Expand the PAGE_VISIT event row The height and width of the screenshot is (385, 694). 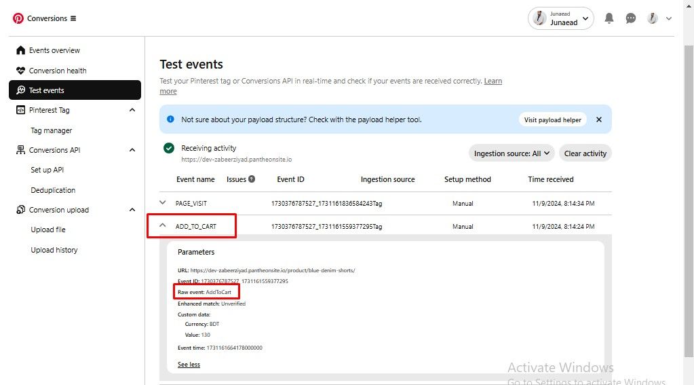[x=163, y=203]
